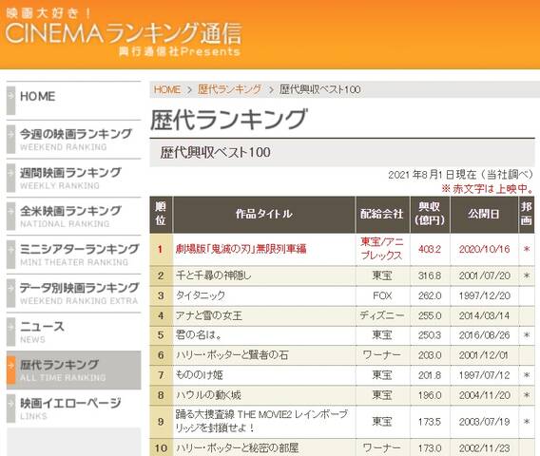Open ミニシアターランキング menu item
Viewport: 540px width, 456px height.
point(74,255)
